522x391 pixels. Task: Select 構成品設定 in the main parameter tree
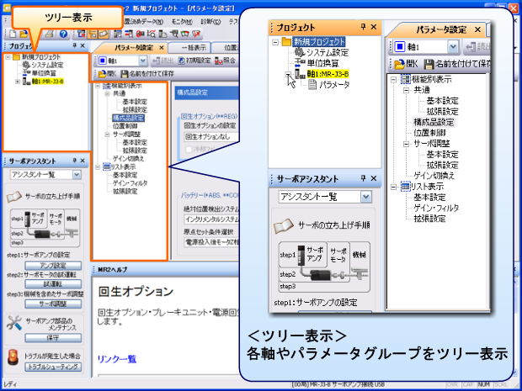[x=126, y=118]
